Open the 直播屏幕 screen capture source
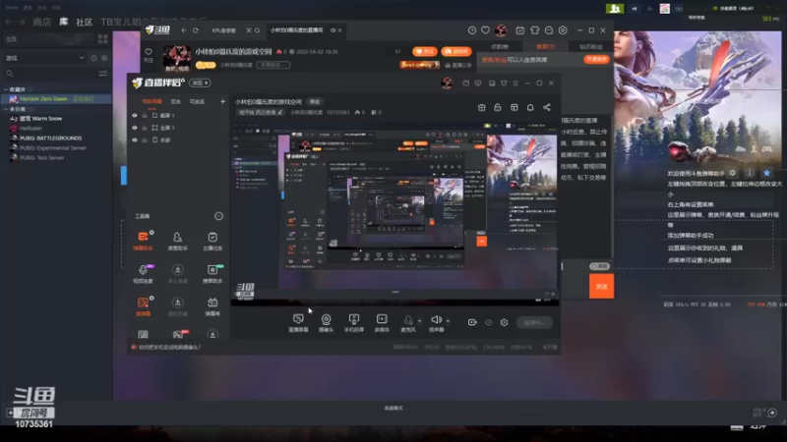 tap(298, 322)
